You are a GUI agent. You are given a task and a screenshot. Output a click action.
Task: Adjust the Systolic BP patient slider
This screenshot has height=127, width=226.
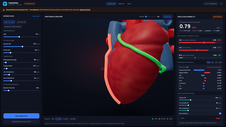point(21,47)
